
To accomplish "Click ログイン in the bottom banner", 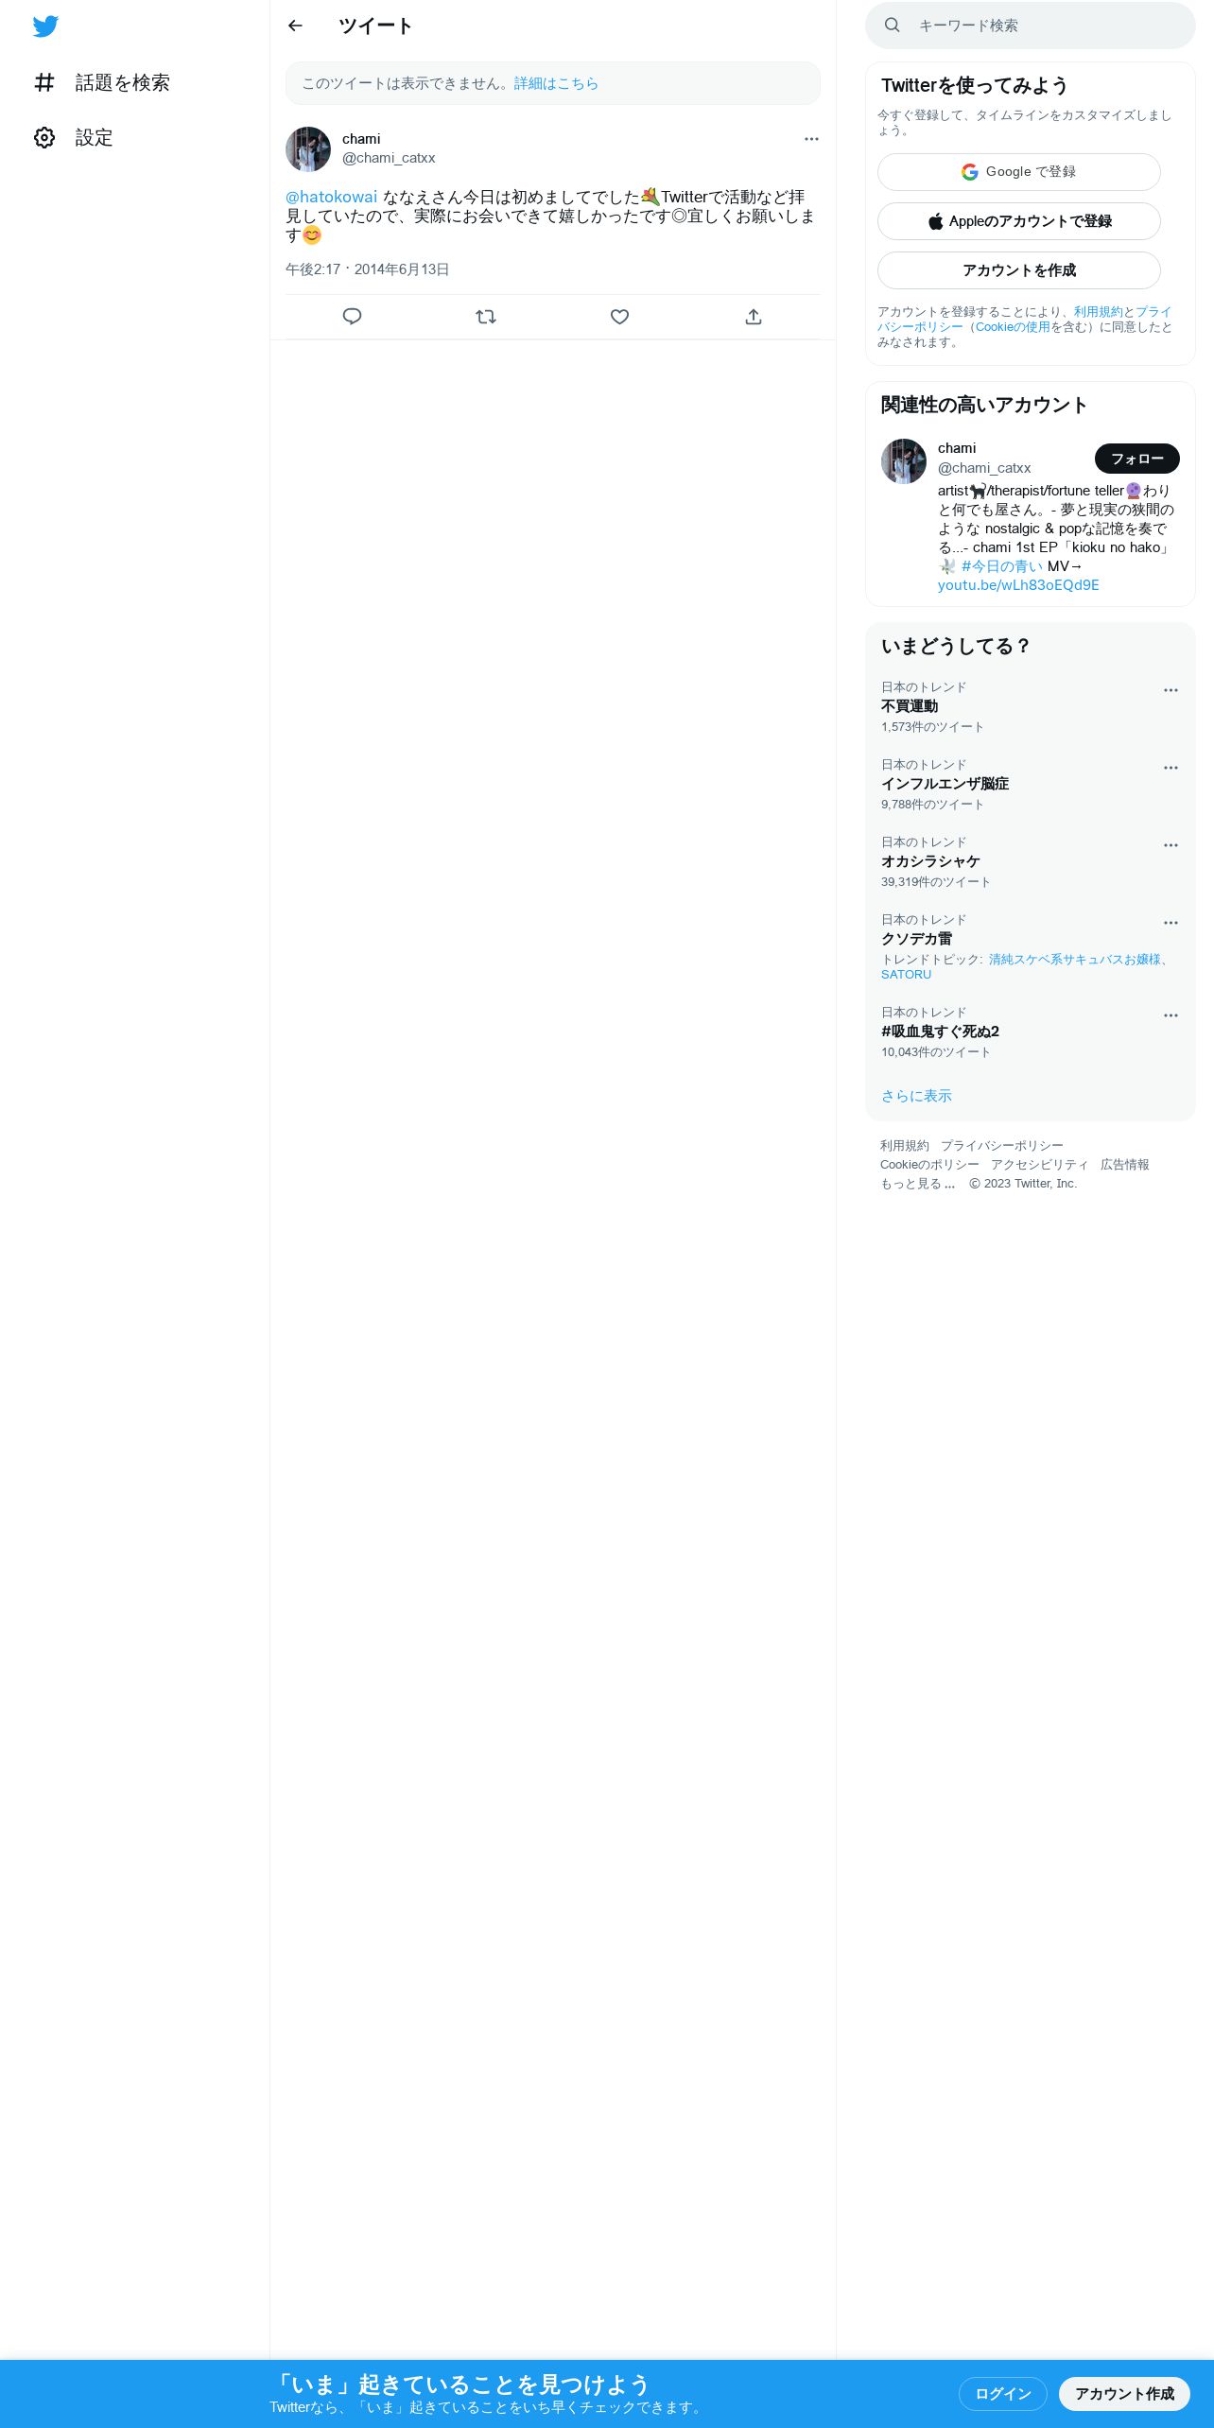I will click(1003, 2393).
